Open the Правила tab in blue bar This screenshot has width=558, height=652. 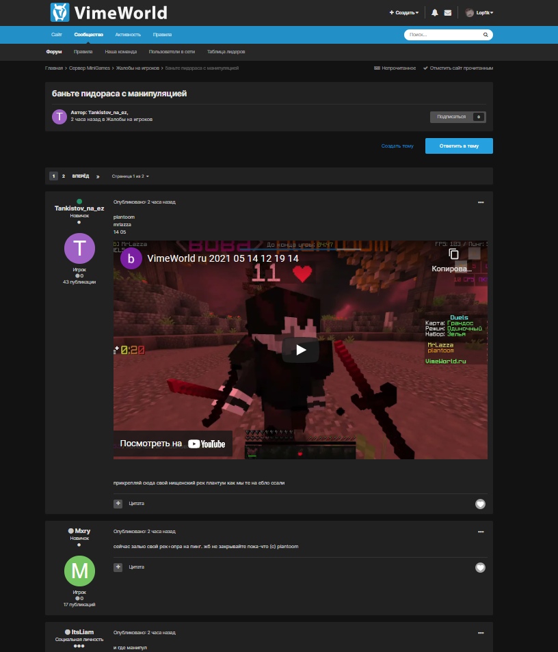tap(162, 34)
